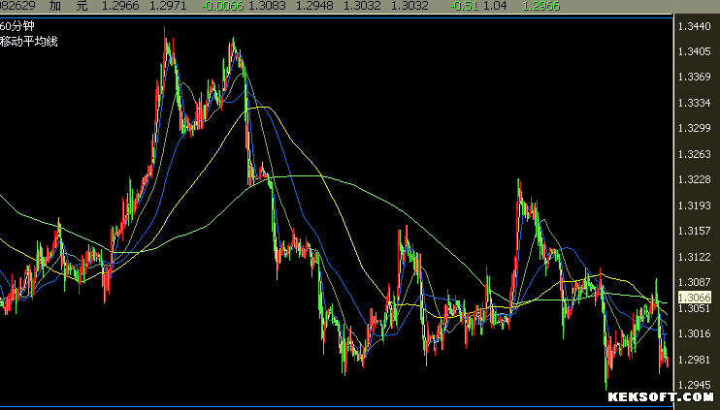720x410 pixels.
Task: Click the 1.04 value in quote header
Action: (495, 6)
